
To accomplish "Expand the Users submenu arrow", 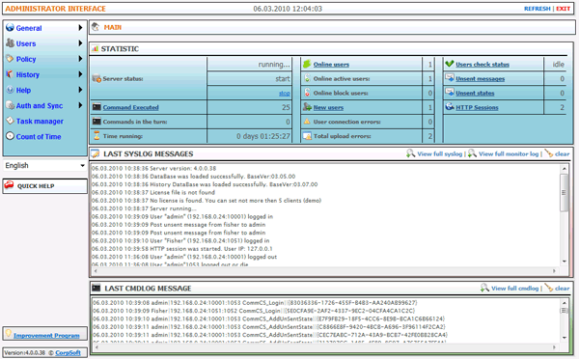I will coord(80,43).
